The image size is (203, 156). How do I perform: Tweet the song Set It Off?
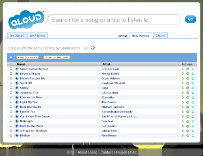pyautogui.click(x=193, y=83)
